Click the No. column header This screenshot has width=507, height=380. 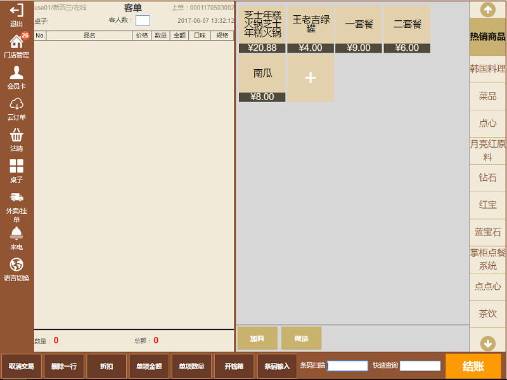coord(40,36)
